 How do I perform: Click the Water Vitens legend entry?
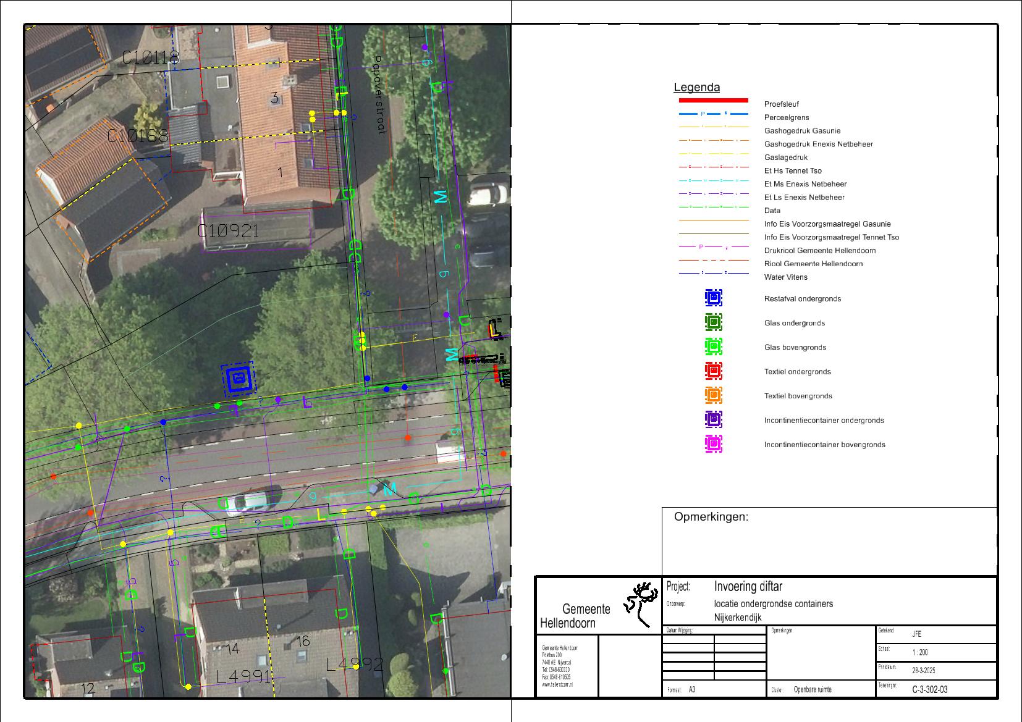[785, 277]
